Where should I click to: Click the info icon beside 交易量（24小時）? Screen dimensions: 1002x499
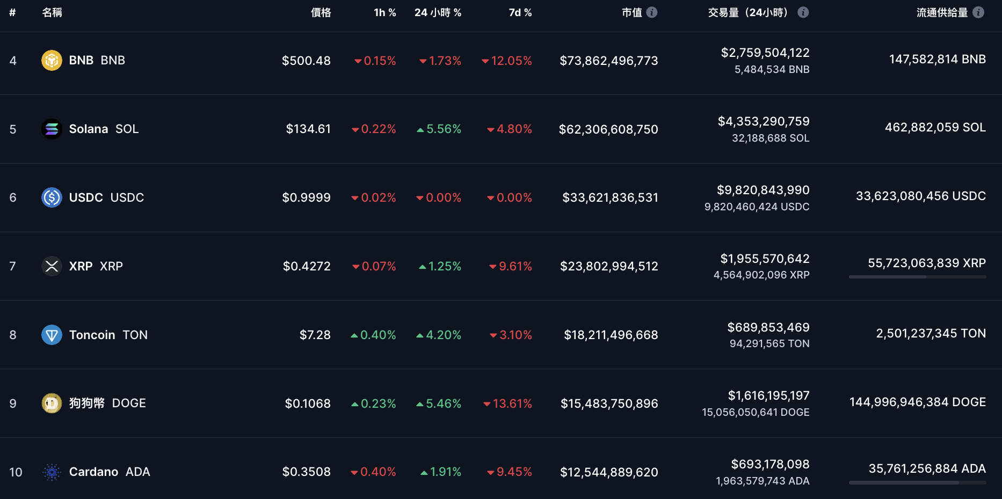pyautogui.click(x=803, y=12)
